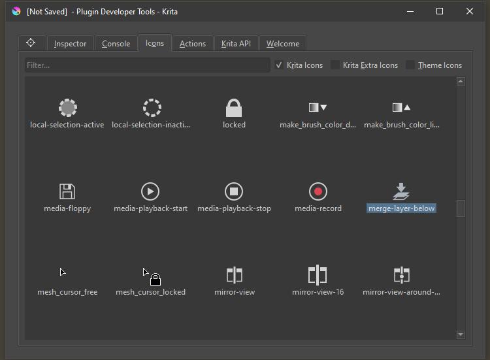Click the locked padlock icon
Image resolution: width=490 pixels, height=360 pixels.
[x=234, y=108]
